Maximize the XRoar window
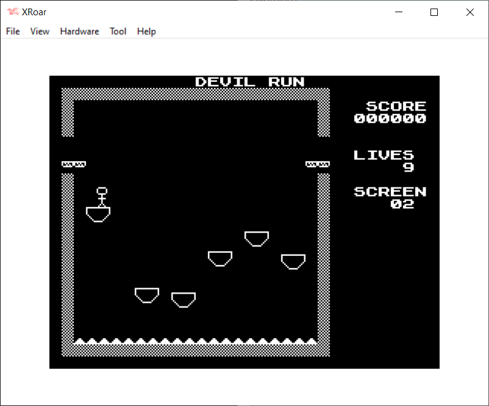Image resolution: width=489 pixels, height=406 pixels. point(434,12)
